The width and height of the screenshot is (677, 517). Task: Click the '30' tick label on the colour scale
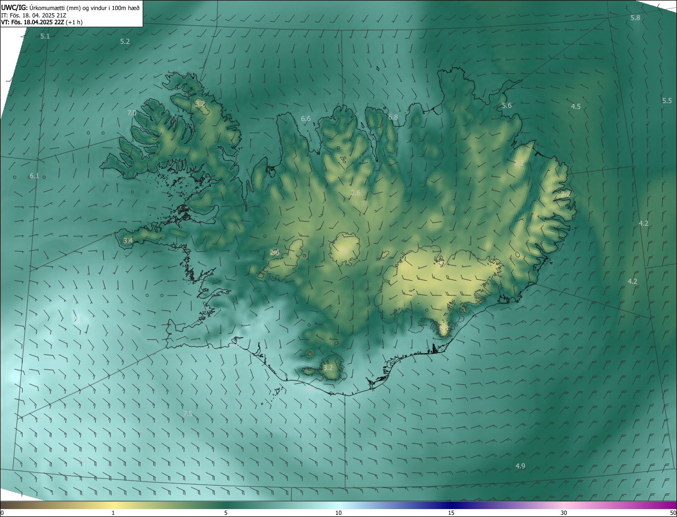[564, 513]
